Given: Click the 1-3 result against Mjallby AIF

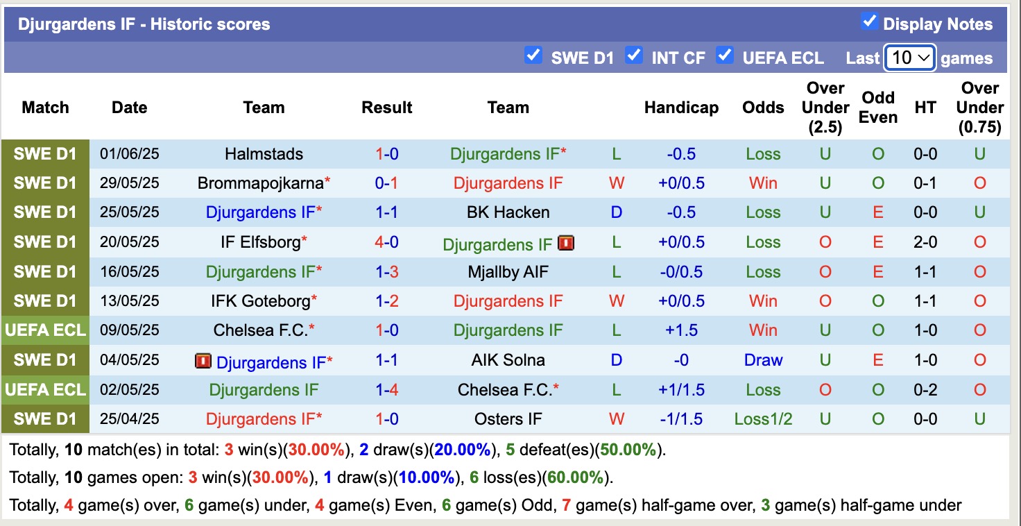Looking at the screenshot, I should click(386, 272).
